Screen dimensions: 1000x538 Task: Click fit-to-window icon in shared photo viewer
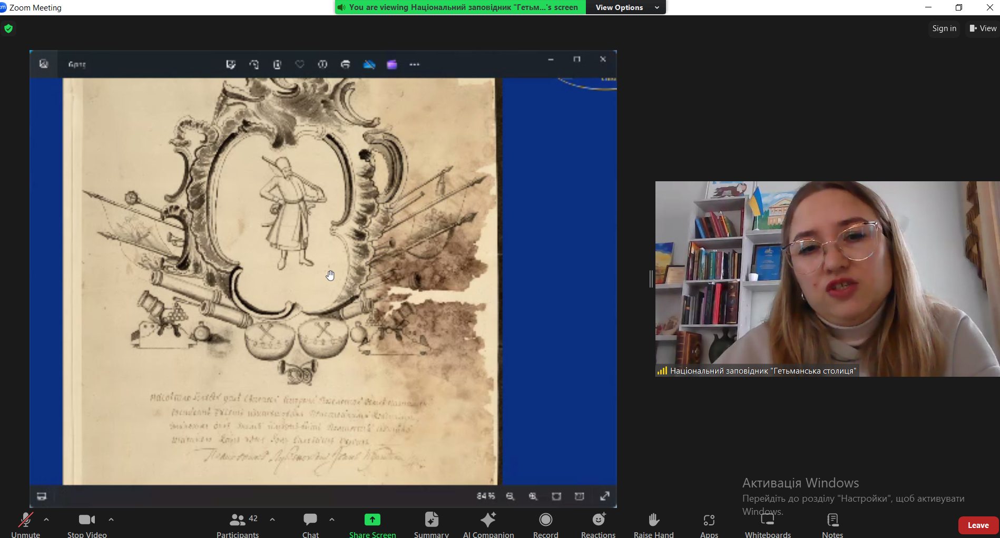click(x=556, y=496)
